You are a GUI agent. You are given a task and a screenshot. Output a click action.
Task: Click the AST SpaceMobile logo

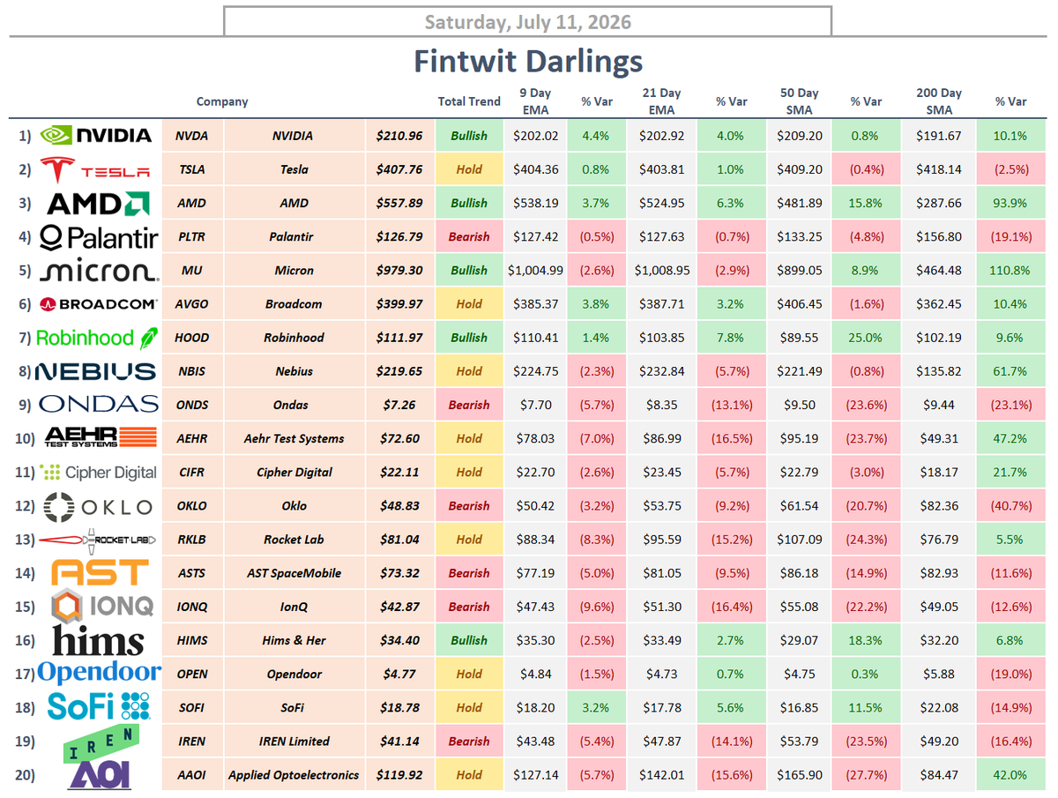tap(100, 573)
